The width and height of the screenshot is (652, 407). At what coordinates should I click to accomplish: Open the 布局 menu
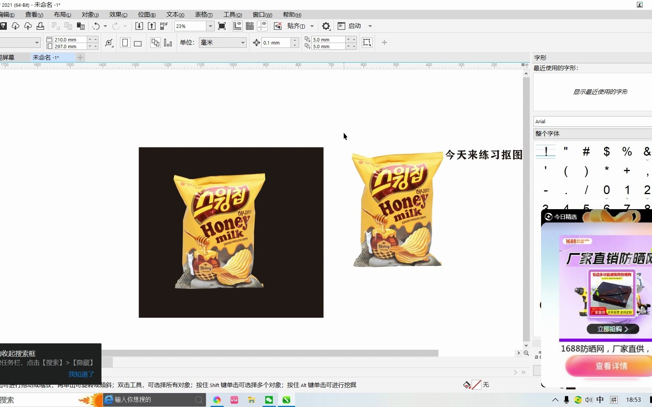coord(62,15)
